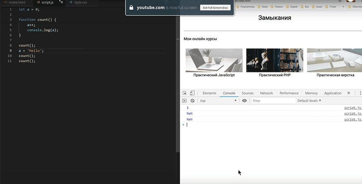Click line number 9 in editor gutter
This screenshot has height=184, width=362.
tap(10, 51)
